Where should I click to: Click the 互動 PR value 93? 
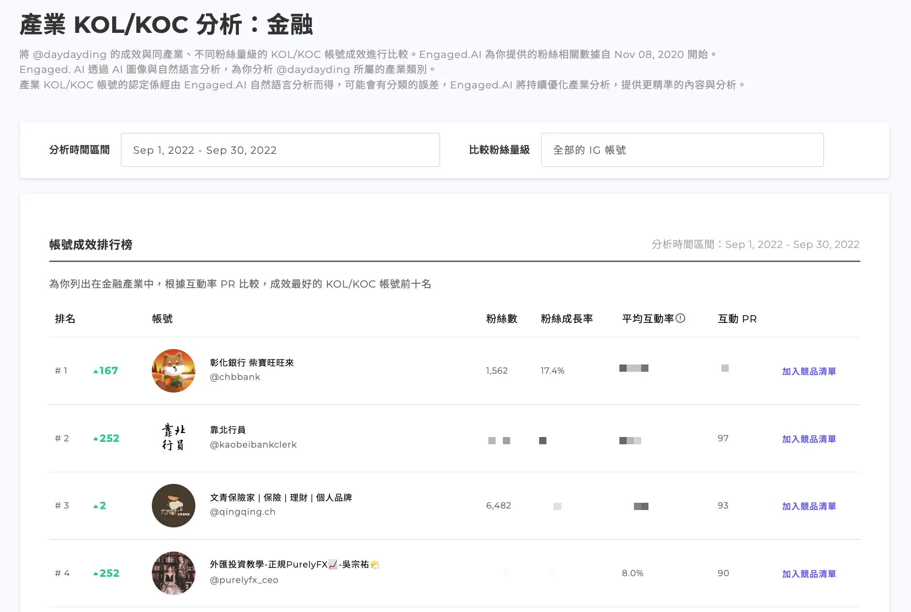pyautogui.click(x=723, y=506)
